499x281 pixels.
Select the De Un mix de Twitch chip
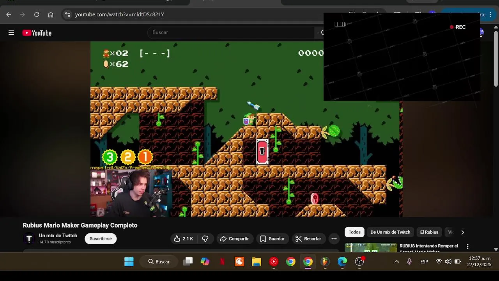[x=390, y=232]
